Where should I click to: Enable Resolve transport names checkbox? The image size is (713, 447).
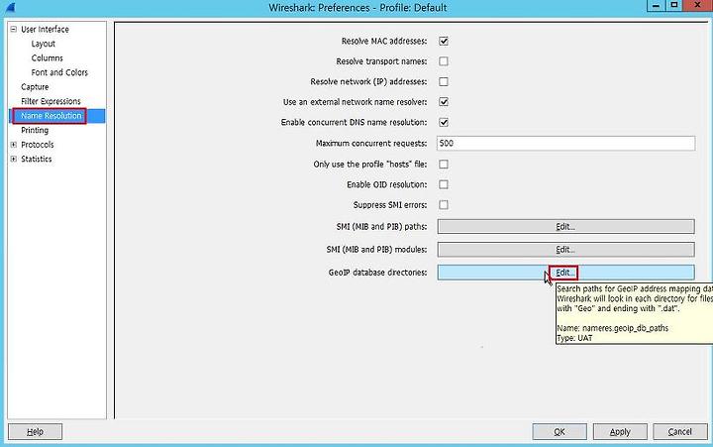[444, 61]
